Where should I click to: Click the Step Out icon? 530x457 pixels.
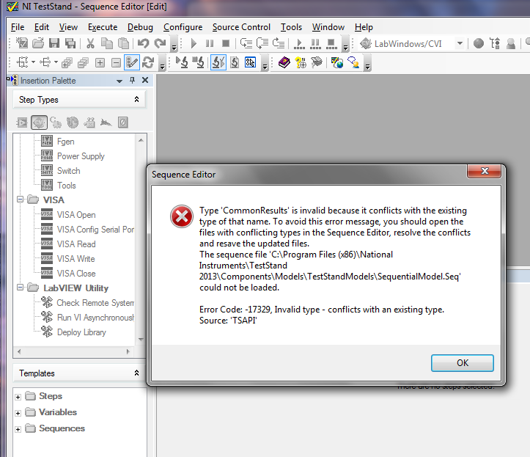tap(279, 43)
